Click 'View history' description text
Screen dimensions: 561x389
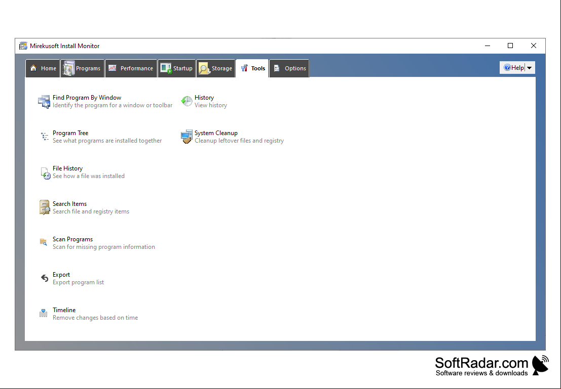pos(211,105)
